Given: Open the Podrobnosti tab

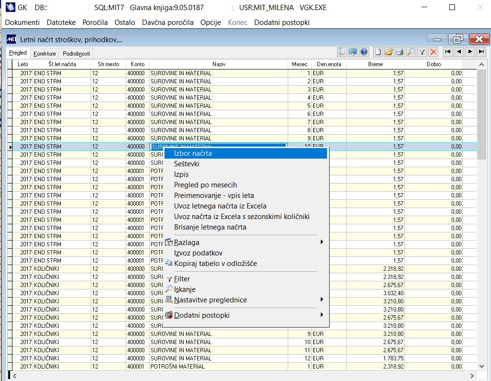Looking at the screenshot, I should 76,54.
